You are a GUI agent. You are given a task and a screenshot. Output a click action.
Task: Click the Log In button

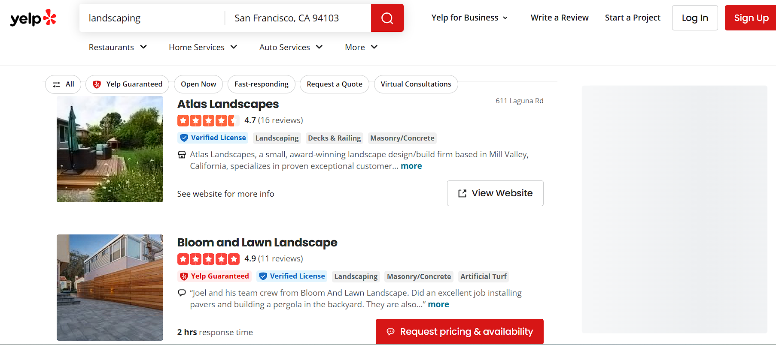click(x=695, y=18)
